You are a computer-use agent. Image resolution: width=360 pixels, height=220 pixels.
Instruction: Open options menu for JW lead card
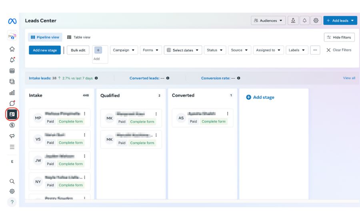84,156
